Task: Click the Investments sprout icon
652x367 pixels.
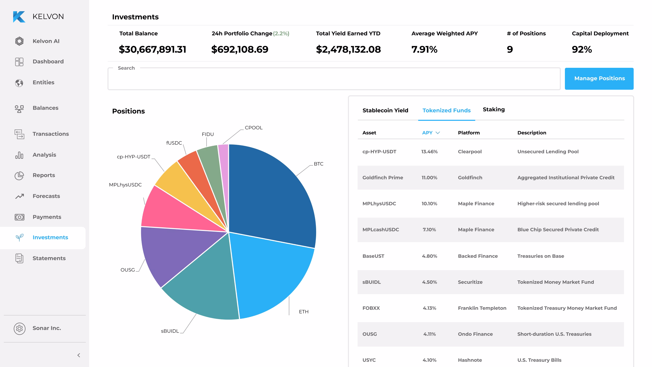Action: (19, 238)
